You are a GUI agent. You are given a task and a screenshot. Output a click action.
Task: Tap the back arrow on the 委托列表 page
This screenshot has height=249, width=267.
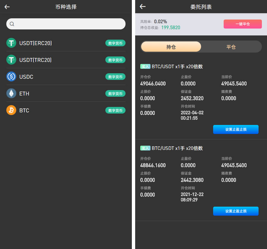click(x=142, y=7)
